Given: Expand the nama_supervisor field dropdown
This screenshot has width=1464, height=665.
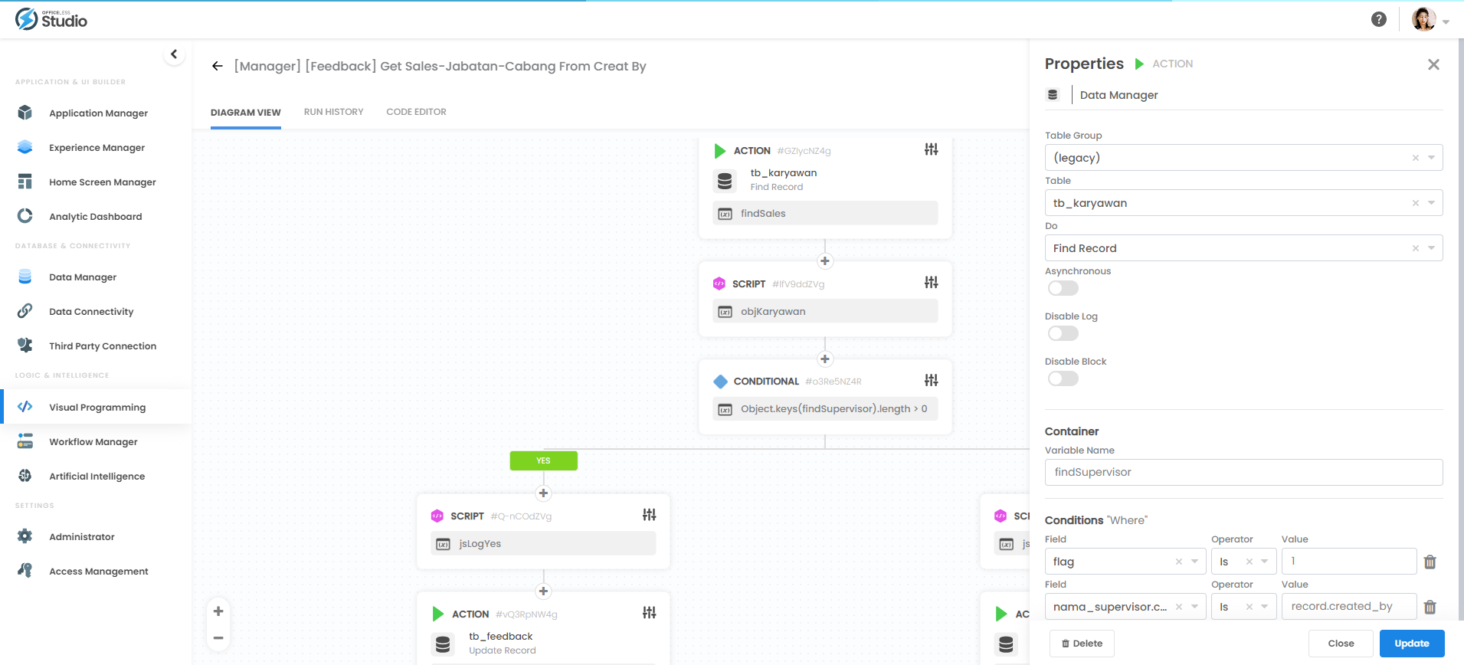Looking at the screenshot, I should click(1194, 607).
